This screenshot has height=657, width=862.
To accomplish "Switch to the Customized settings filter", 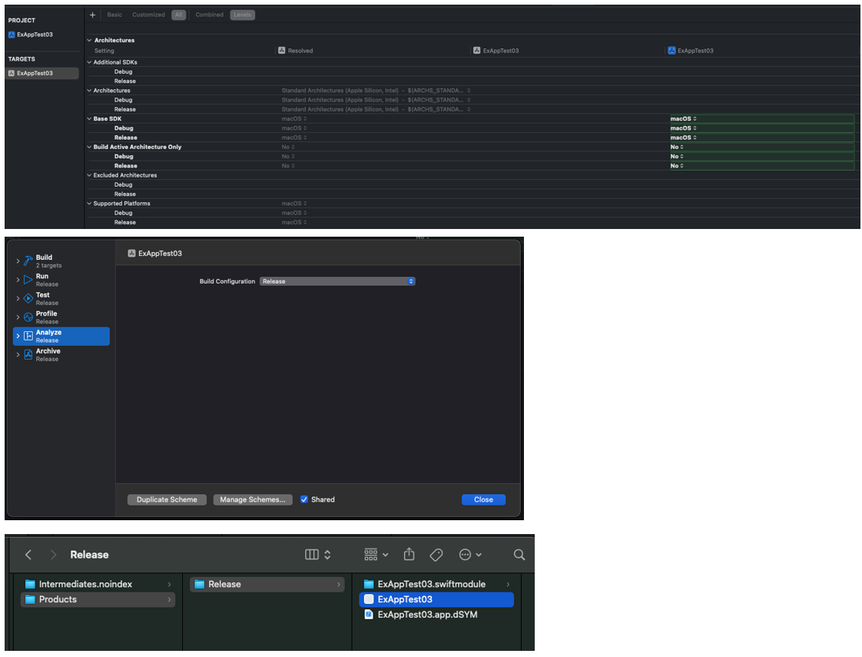I will point(148,15).
